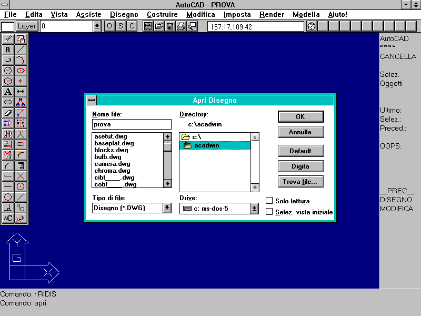
Task: Click the Digita button
Action: point(300,166)
